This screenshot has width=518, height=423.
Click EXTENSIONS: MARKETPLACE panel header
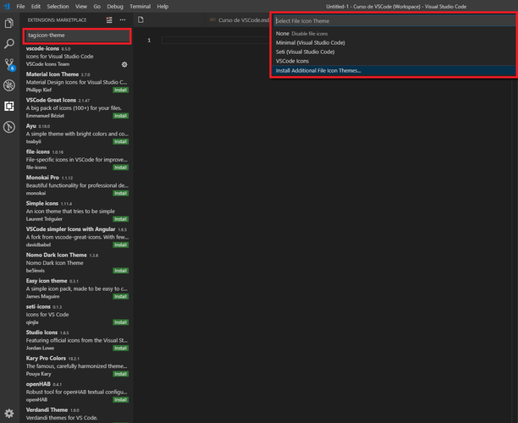[58, 20]
